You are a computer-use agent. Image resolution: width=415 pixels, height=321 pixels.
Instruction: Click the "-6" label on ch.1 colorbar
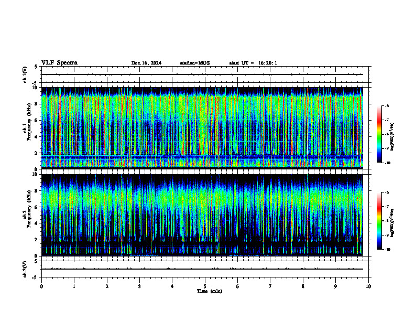pos(387,105)
